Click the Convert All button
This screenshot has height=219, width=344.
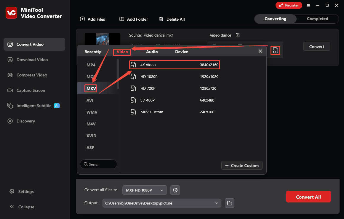click(x=308, y=197)
